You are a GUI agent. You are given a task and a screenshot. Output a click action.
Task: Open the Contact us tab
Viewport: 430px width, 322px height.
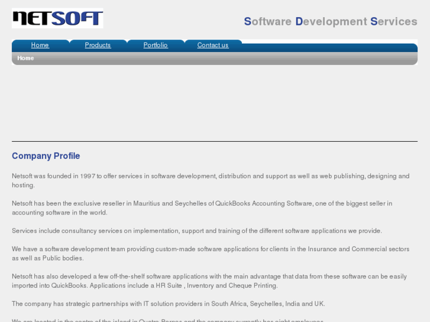pos(213,45)
